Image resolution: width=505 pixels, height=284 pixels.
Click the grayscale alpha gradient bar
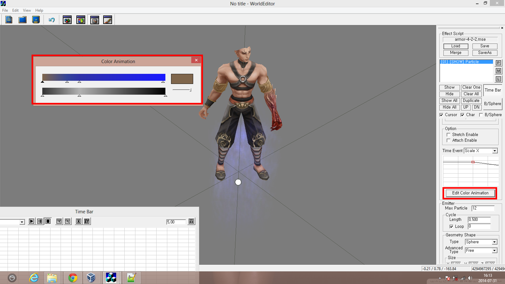104,91
